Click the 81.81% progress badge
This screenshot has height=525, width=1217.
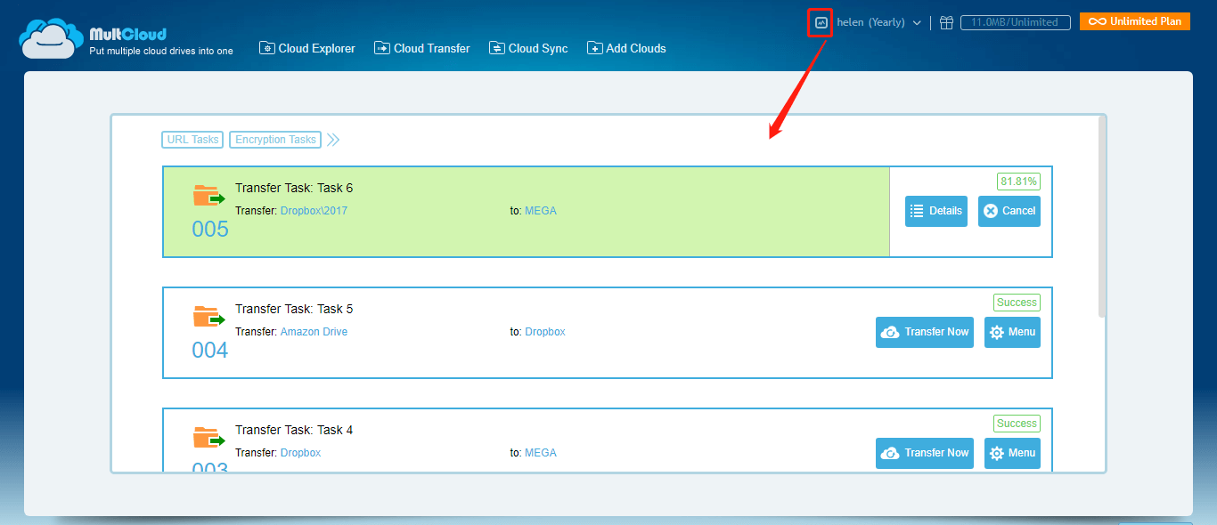1018,182
